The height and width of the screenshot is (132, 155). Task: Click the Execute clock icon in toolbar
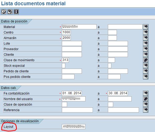coord(4,12)
